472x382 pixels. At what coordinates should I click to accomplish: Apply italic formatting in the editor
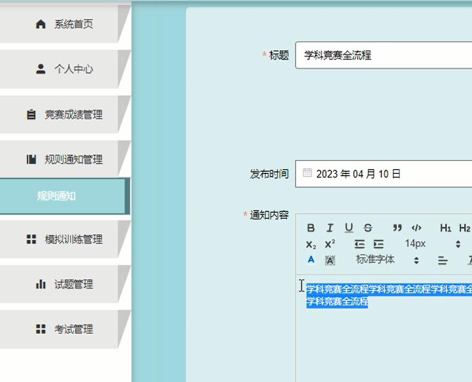coord(330,227)
